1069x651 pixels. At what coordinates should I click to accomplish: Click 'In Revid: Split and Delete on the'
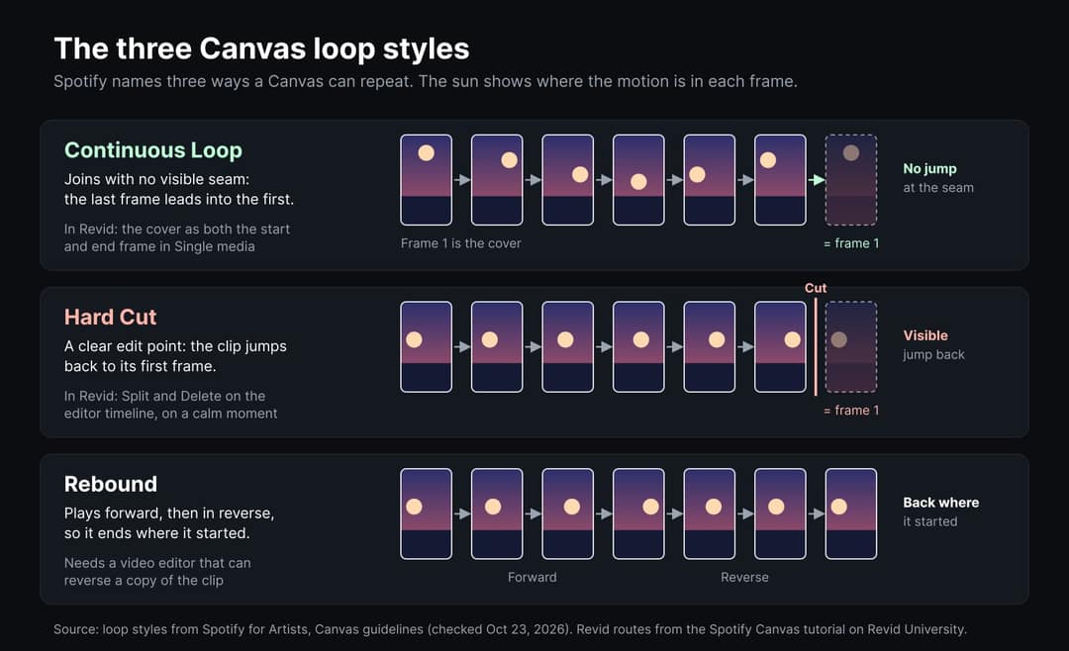165,396
